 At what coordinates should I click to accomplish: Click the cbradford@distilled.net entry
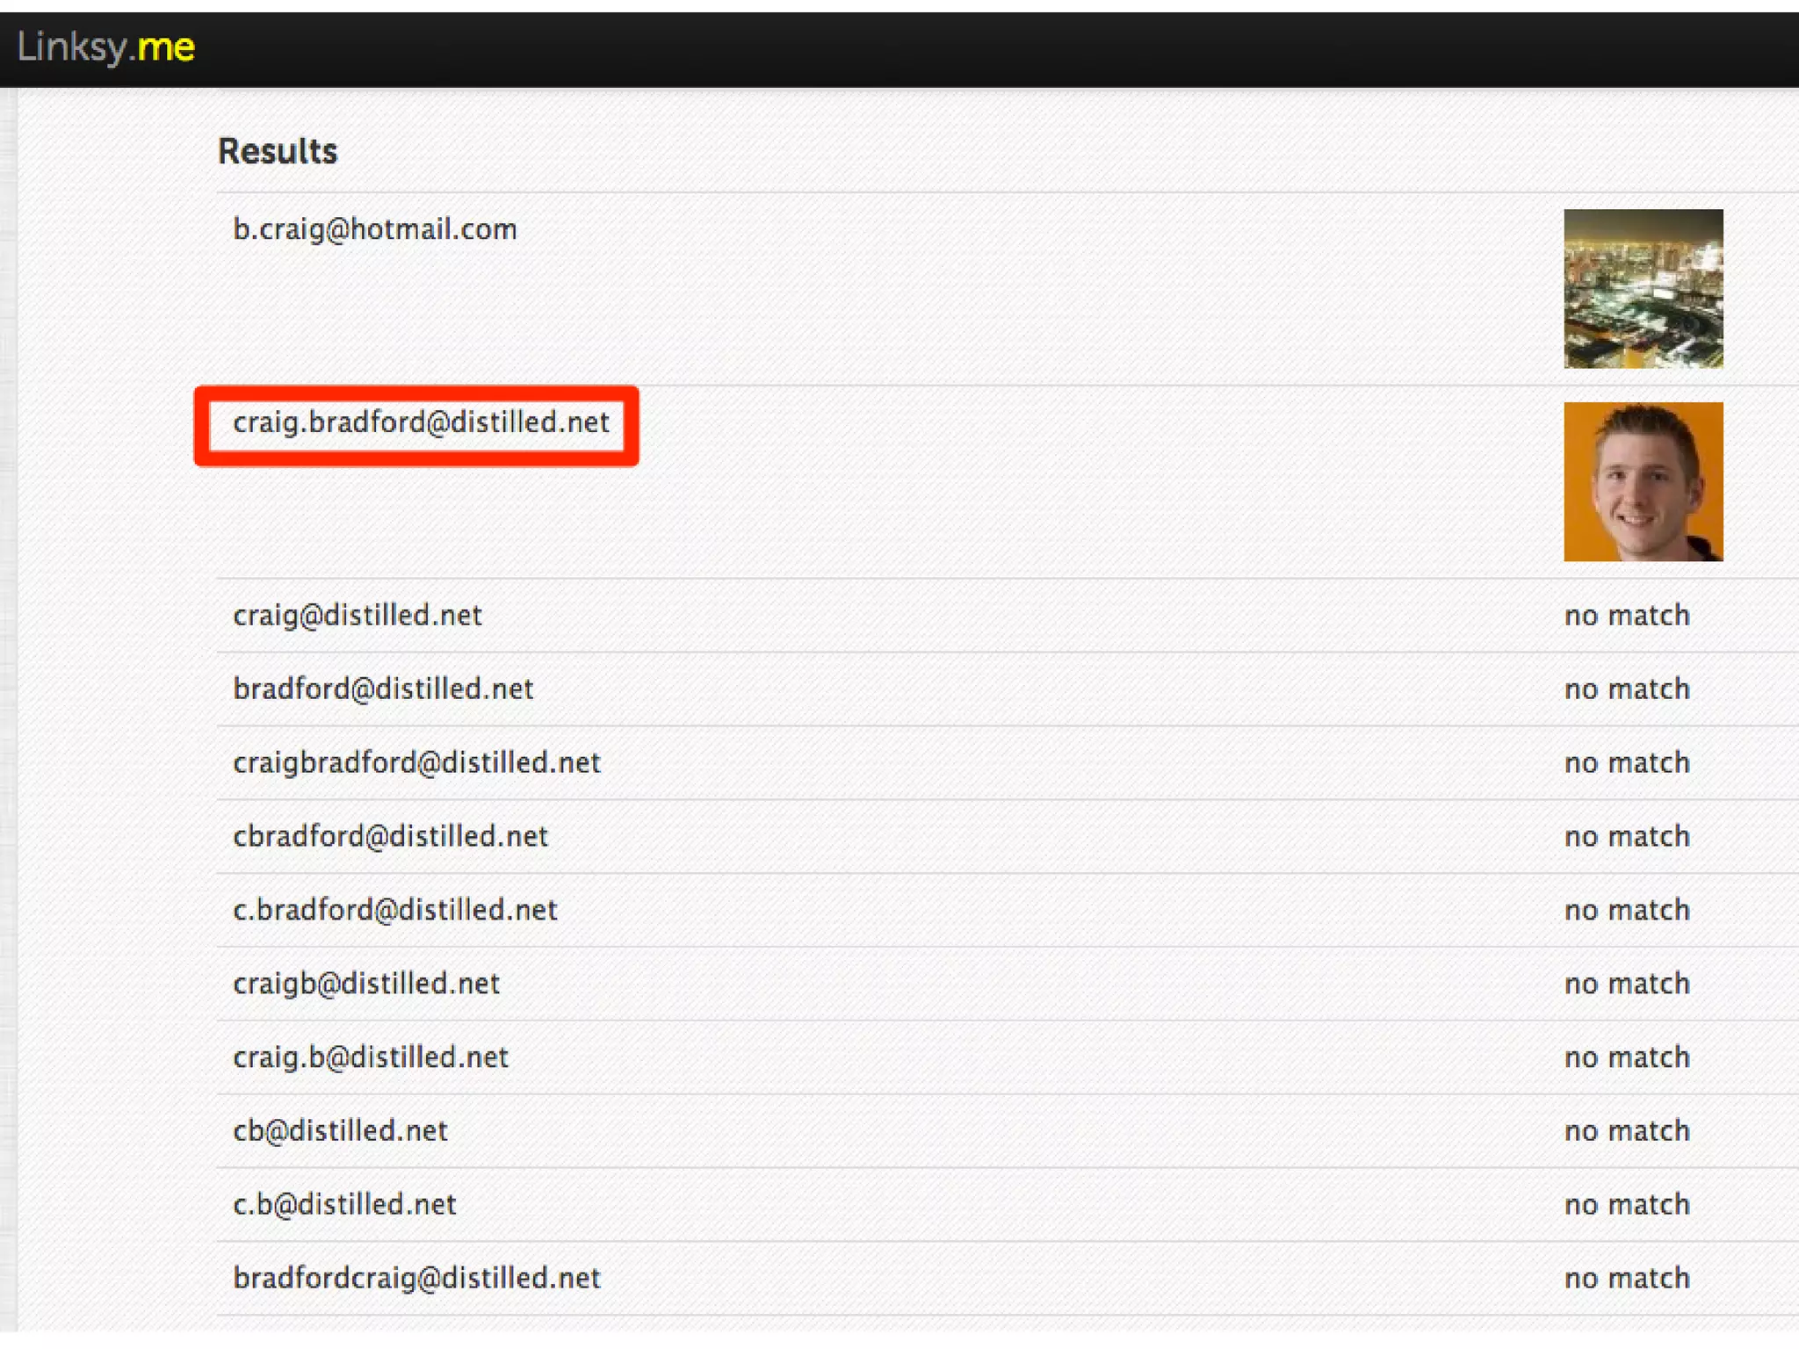390,837
